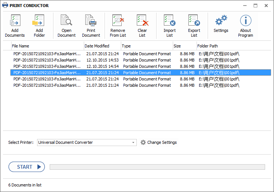Open the selected document with Open Document
The width and height of the screenshot is (274, 192).
click(66, 21)
